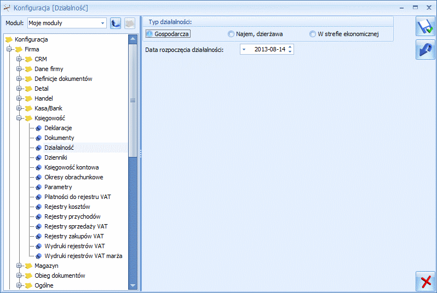Click the icon beside Księgowość kontowa
Screen dimensions: 437x293
[39, 167]
